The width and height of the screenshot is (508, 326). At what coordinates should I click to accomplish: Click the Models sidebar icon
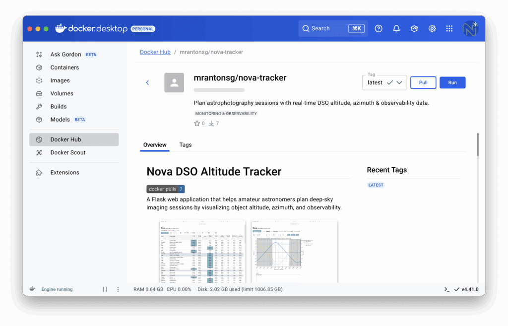point(39,120)
